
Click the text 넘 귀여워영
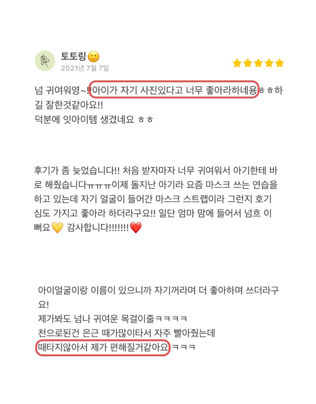click(61, 90)
